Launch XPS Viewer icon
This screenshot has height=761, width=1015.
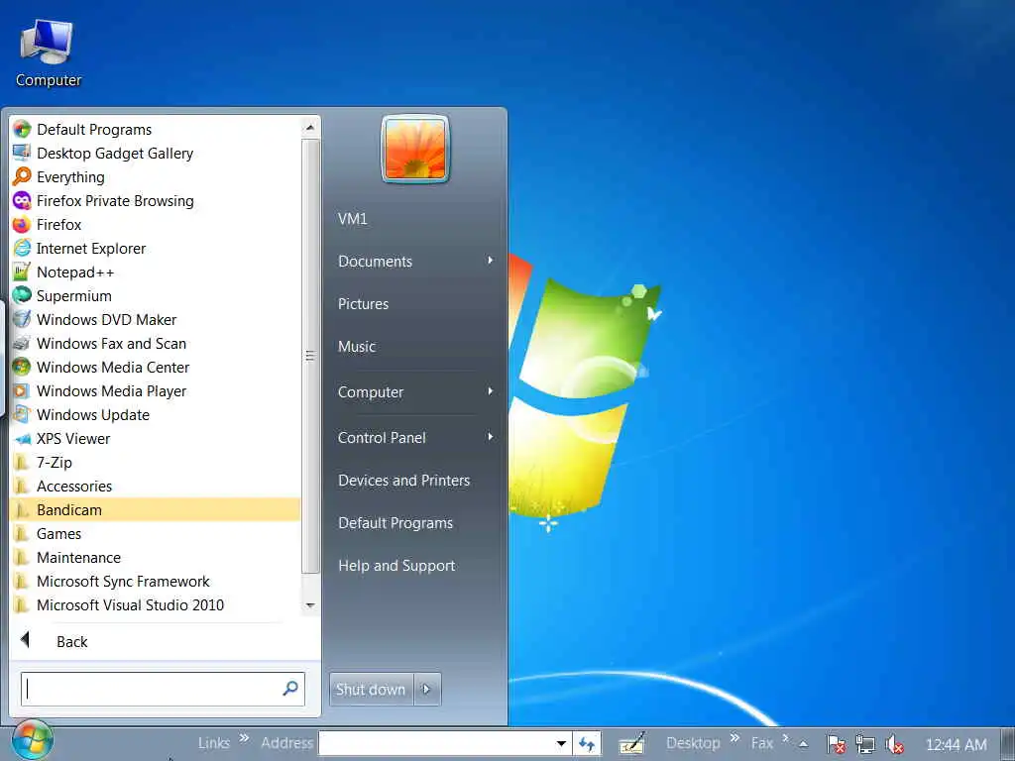(22, 439)
